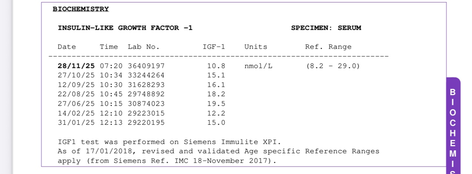Click the 18.2 IGF-1 result
This screenshot has height=174, width=472.
click(216, 94)
